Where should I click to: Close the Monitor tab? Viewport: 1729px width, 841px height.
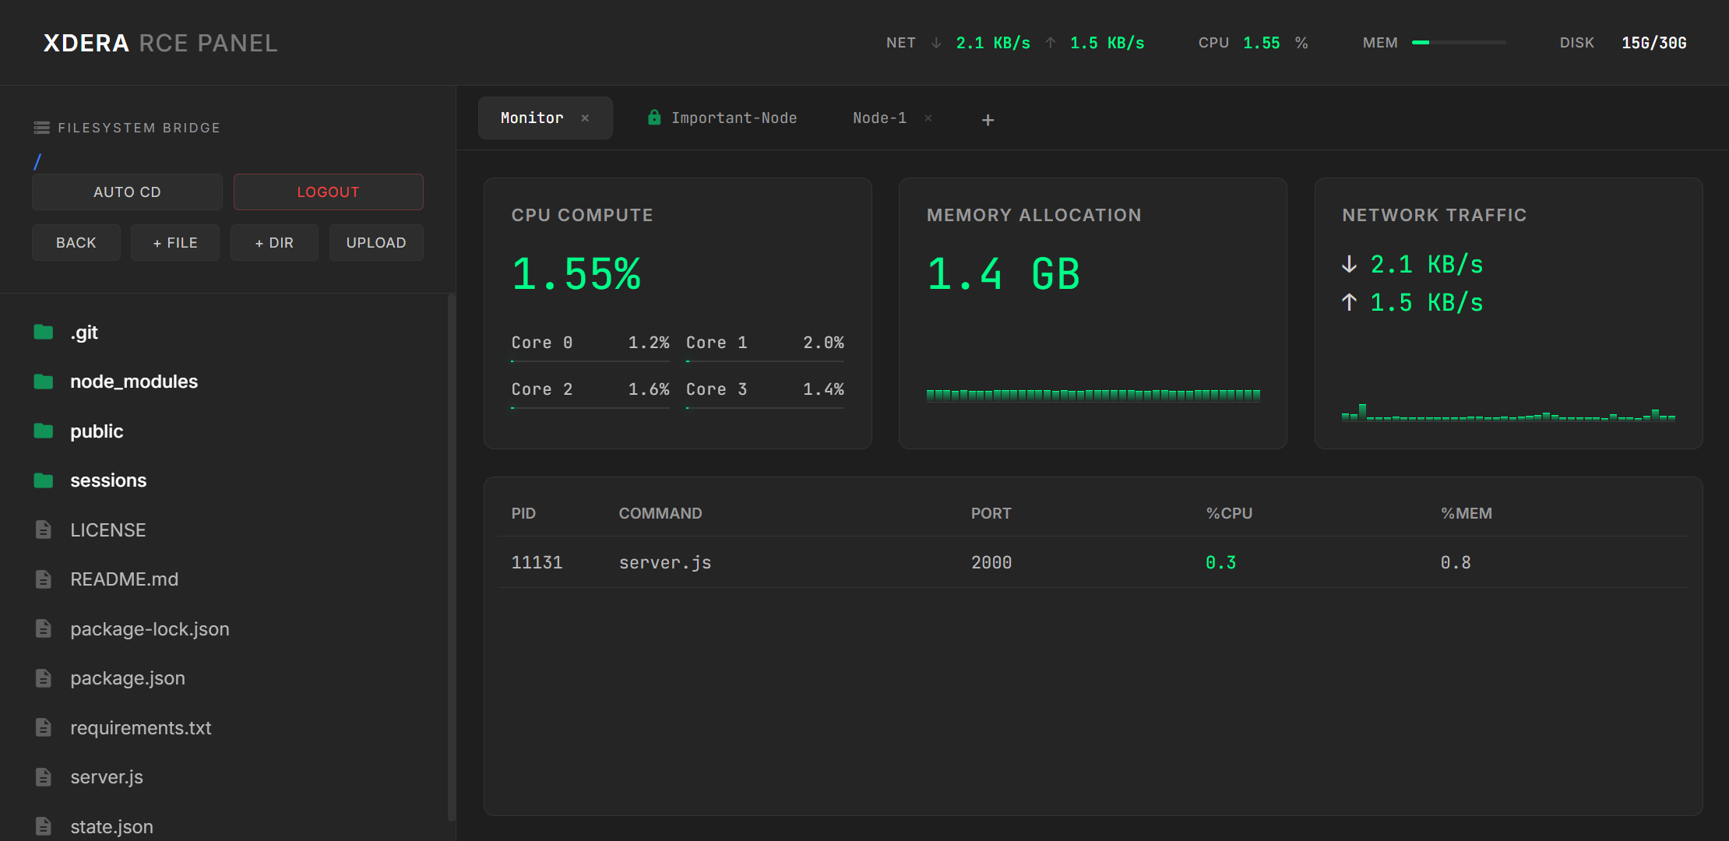585,118
